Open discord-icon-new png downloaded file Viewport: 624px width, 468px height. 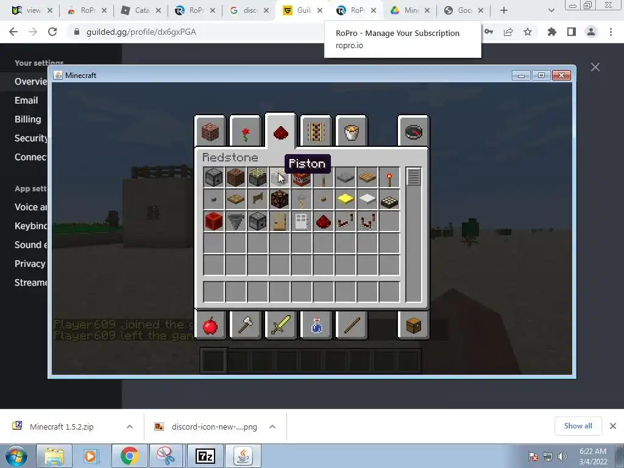[x=214, y=427]
